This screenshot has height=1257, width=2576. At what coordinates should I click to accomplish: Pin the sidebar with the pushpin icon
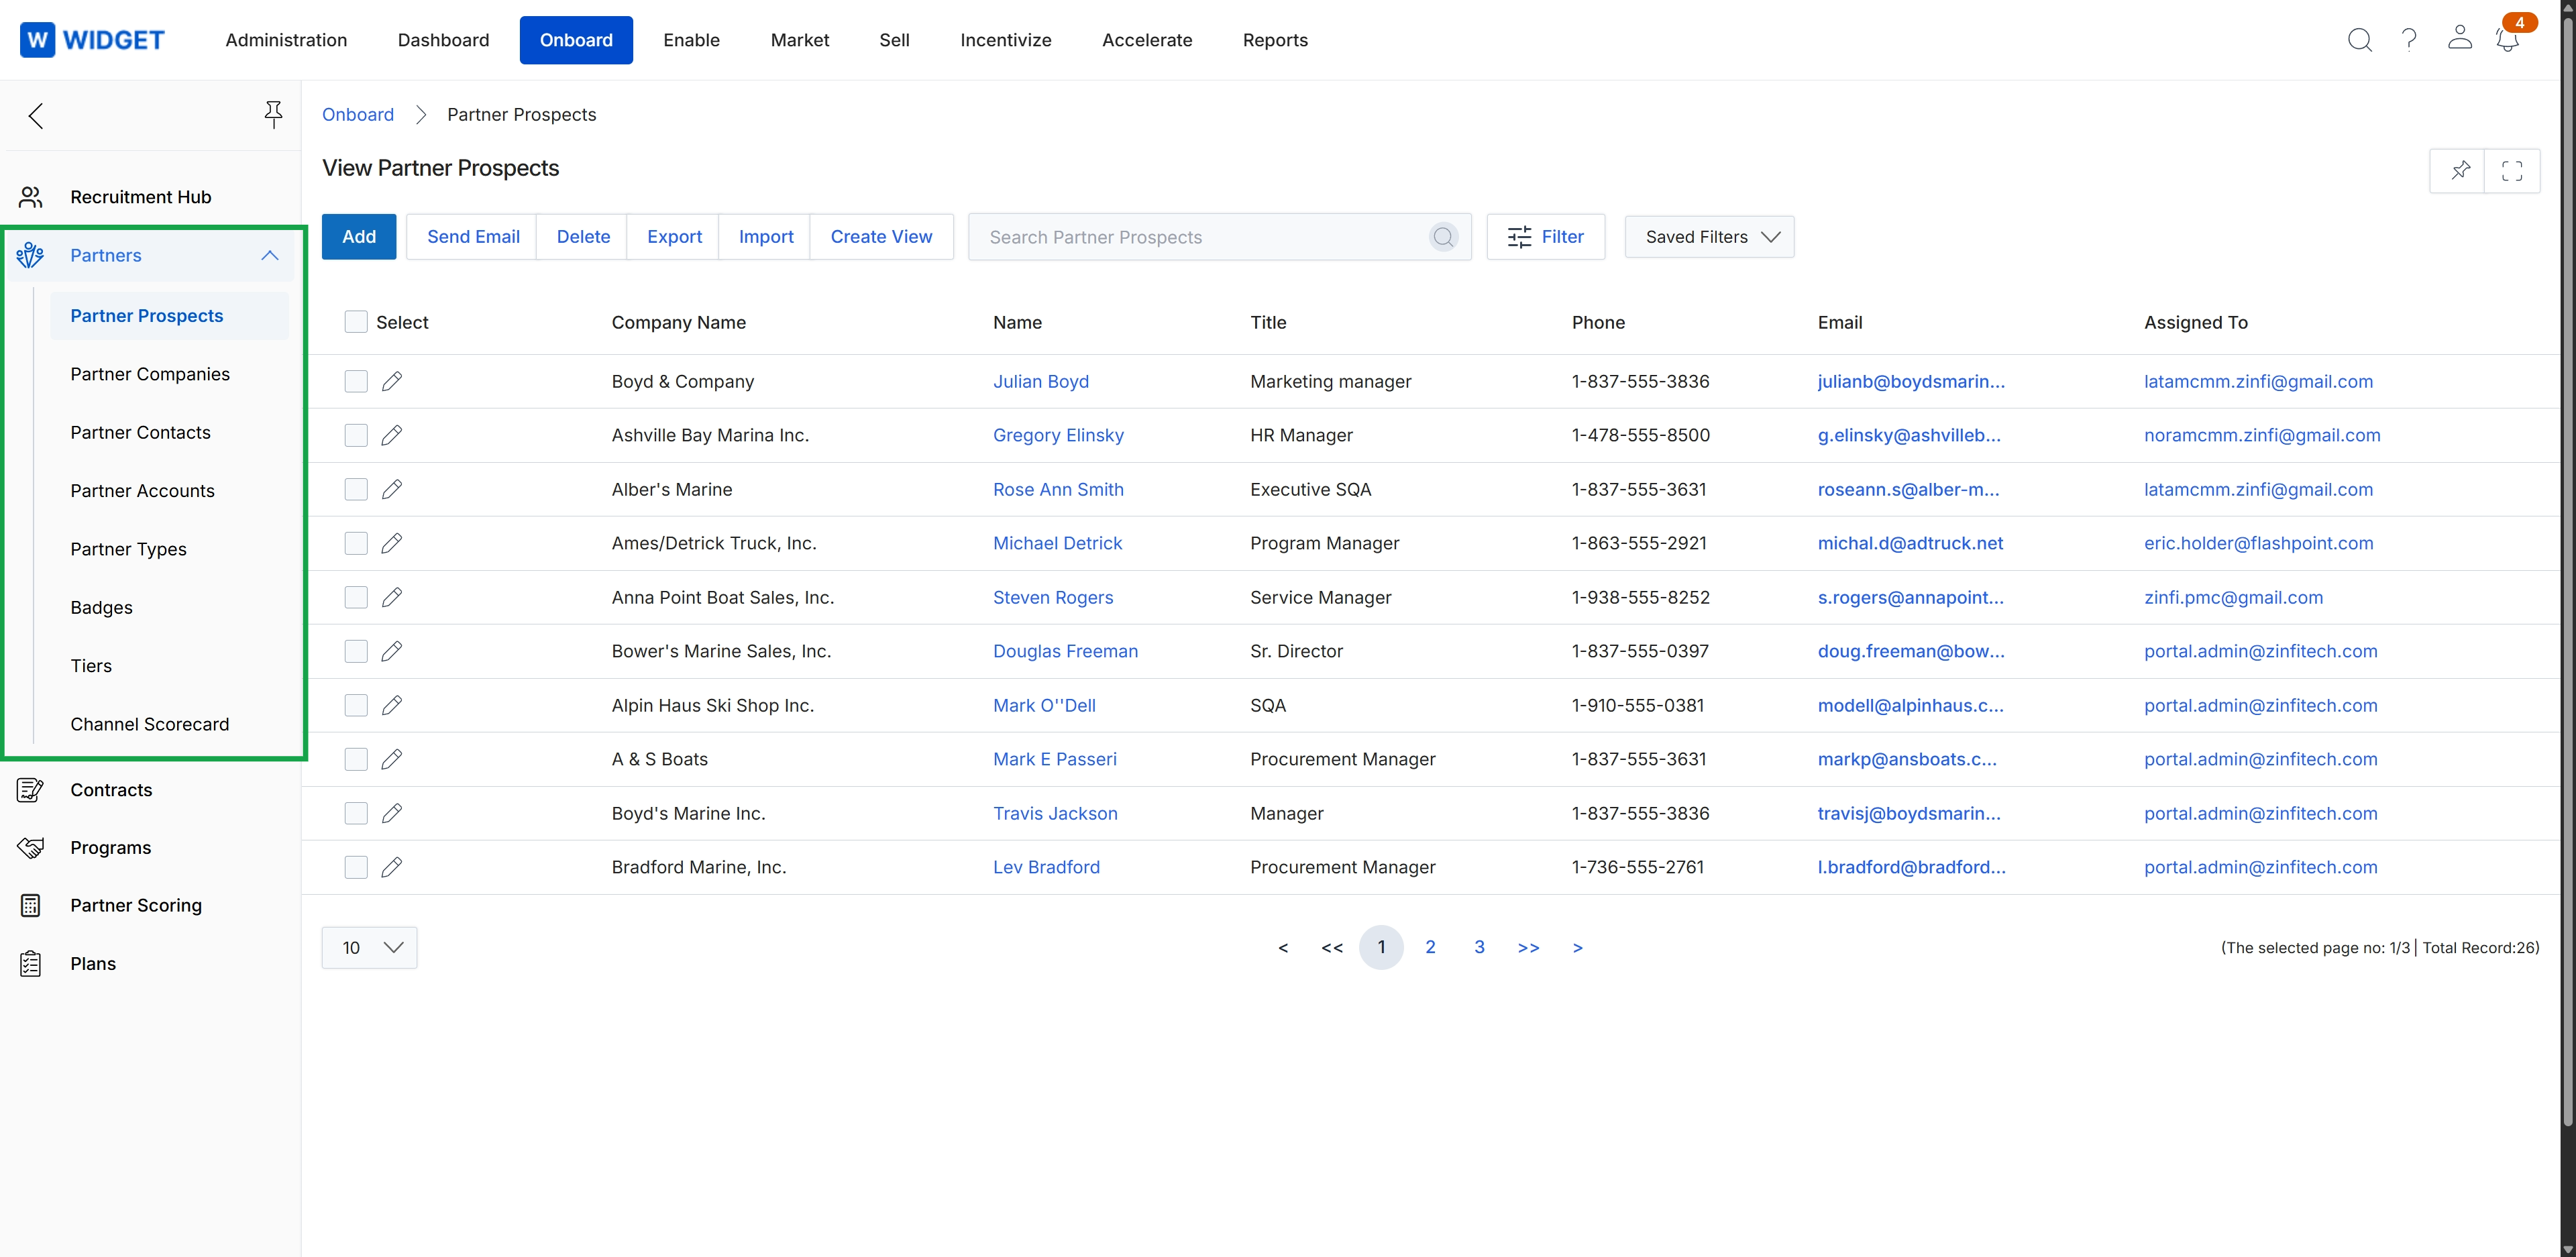(x=273, y=114)
